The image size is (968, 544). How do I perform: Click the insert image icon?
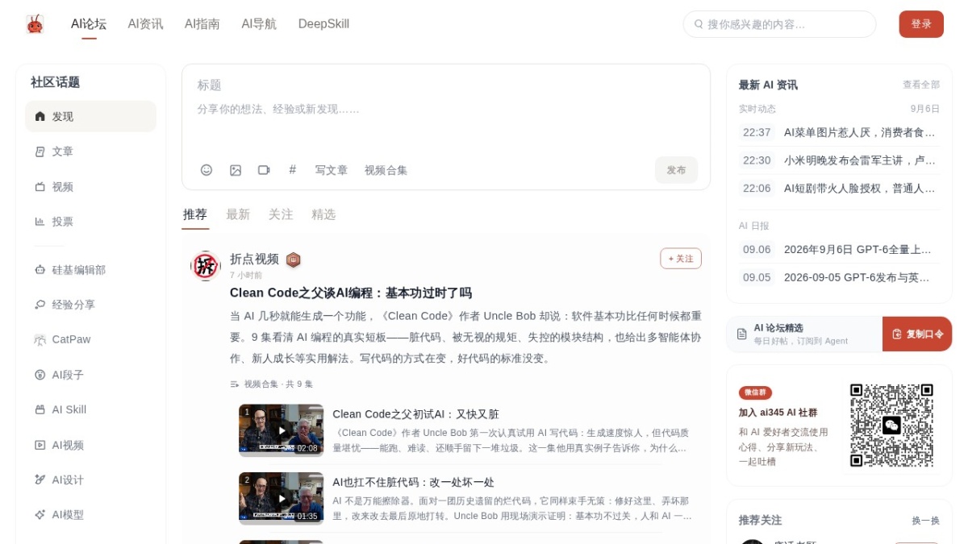[x=236, y=170]
